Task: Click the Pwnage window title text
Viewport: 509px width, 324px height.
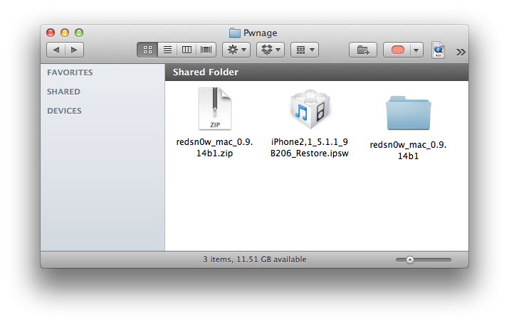Action: pyautogui.click(x=261, y=33)
